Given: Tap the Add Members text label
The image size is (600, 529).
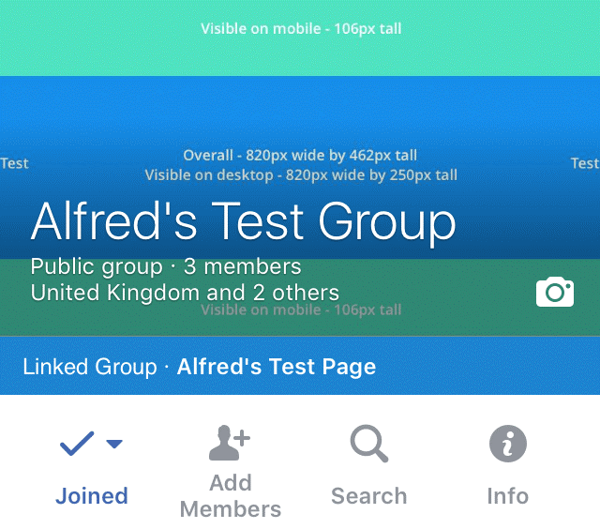Looking at the screenshot, I should coord(231,495).
